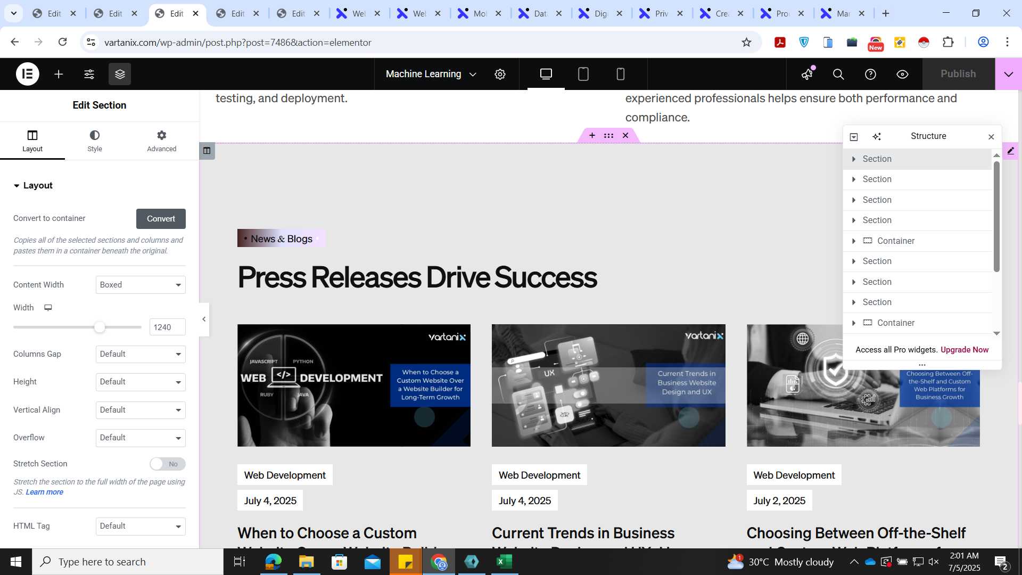Click the add element plus icon

click(x=59, y=74)
